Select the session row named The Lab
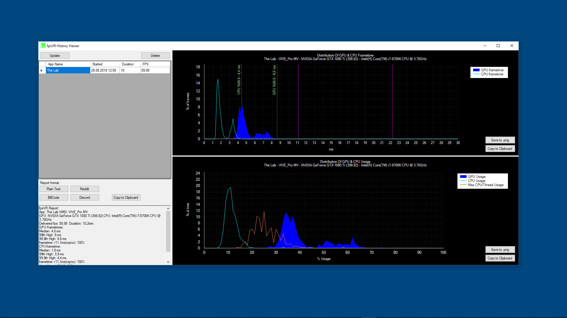The width and height of the screenshot is (567, 318). point(68,70)
